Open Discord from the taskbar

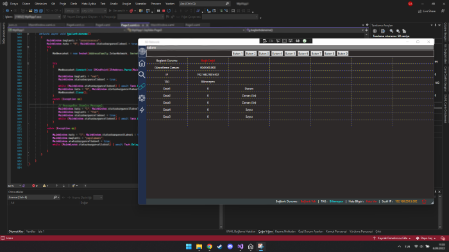point(230,246)
